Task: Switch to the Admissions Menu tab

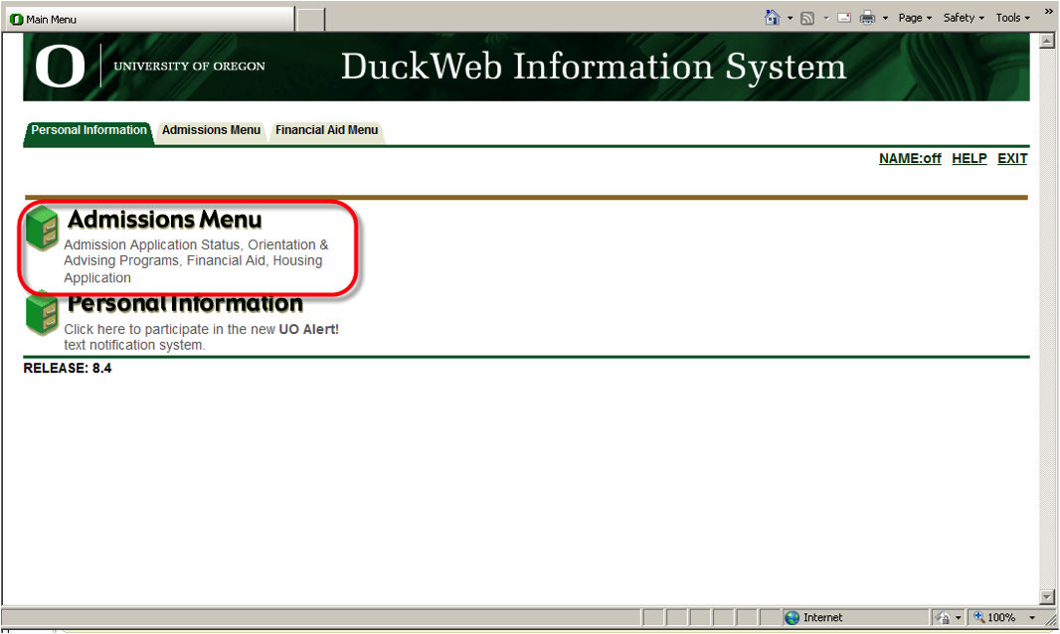Action: click(x=211, y=130)
